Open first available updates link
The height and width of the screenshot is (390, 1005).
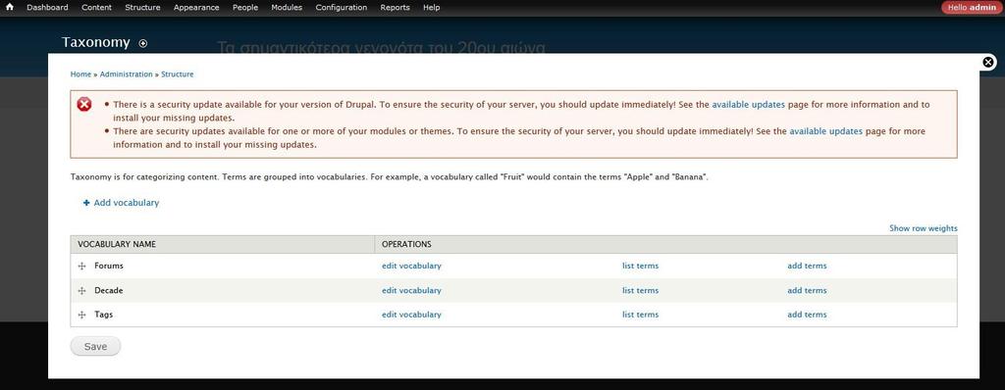point(748,105)
